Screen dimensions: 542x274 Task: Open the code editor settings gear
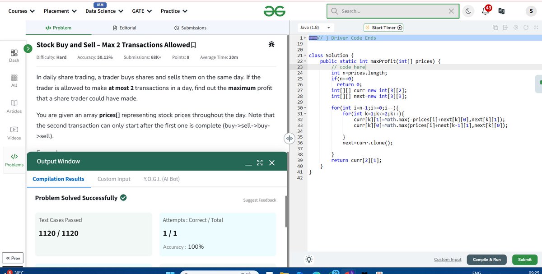pos(515,28)
